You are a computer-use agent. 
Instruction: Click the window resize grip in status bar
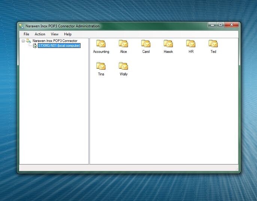(x=237, y=169)
